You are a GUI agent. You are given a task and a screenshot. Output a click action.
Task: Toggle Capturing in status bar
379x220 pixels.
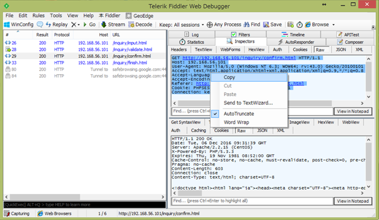(x=17, y=213)
